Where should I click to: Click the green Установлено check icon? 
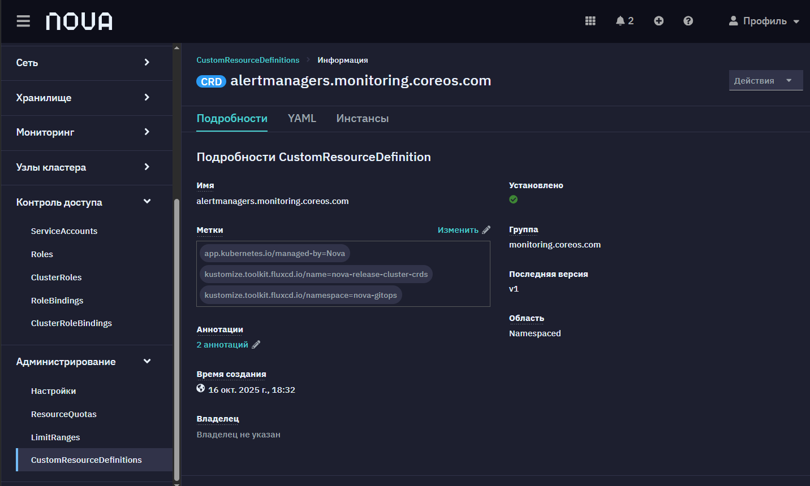click(514, 199)
